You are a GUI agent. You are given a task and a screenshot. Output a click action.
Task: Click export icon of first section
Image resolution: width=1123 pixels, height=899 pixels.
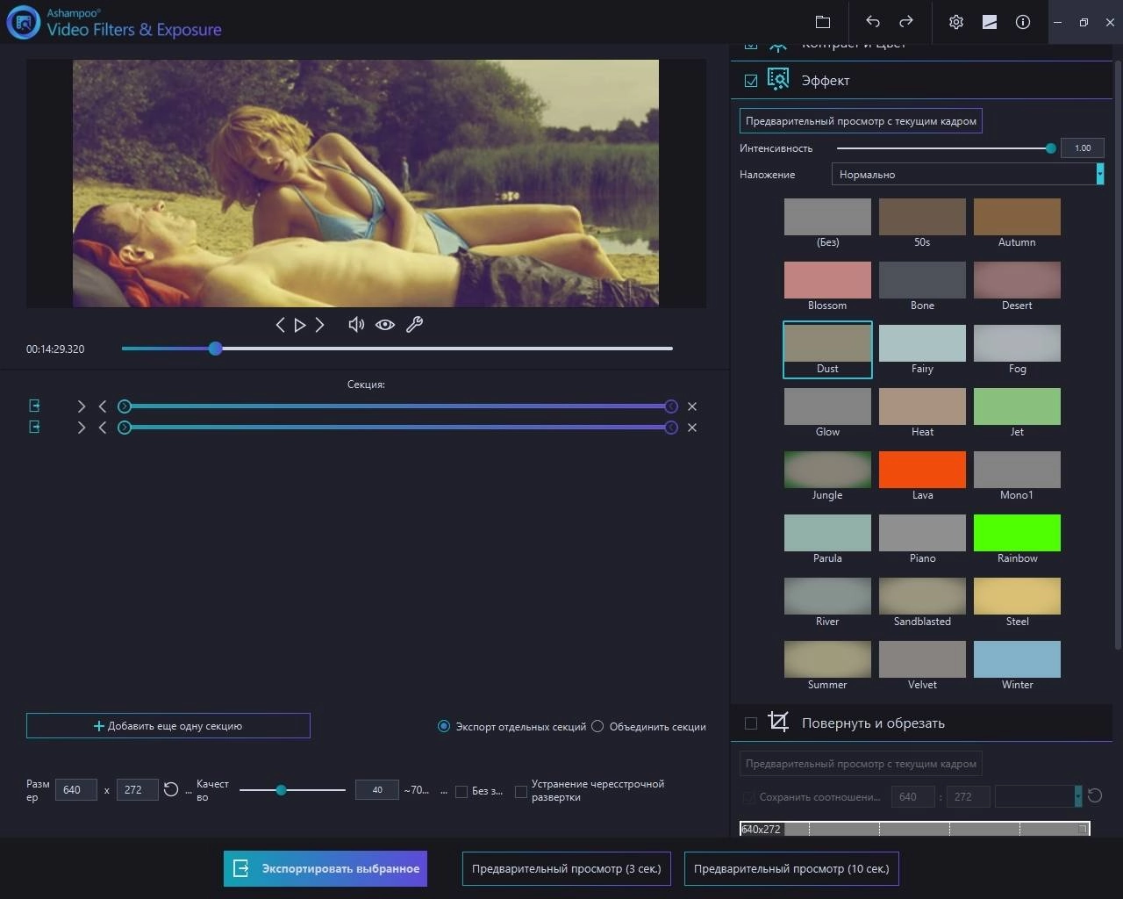35,406
